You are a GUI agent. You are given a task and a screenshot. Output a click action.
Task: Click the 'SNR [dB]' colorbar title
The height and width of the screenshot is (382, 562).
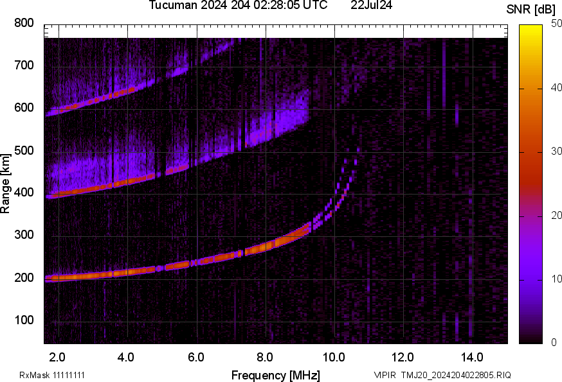[x=530, y=10]
